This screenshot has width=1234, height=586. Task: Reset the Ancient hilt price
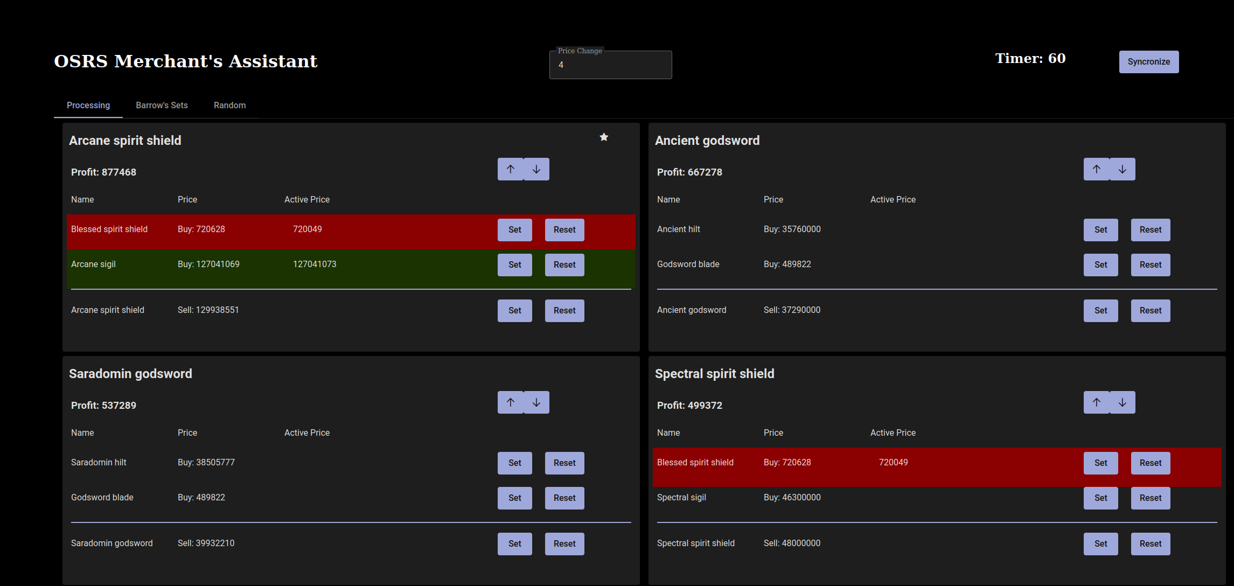point(1151,230)
